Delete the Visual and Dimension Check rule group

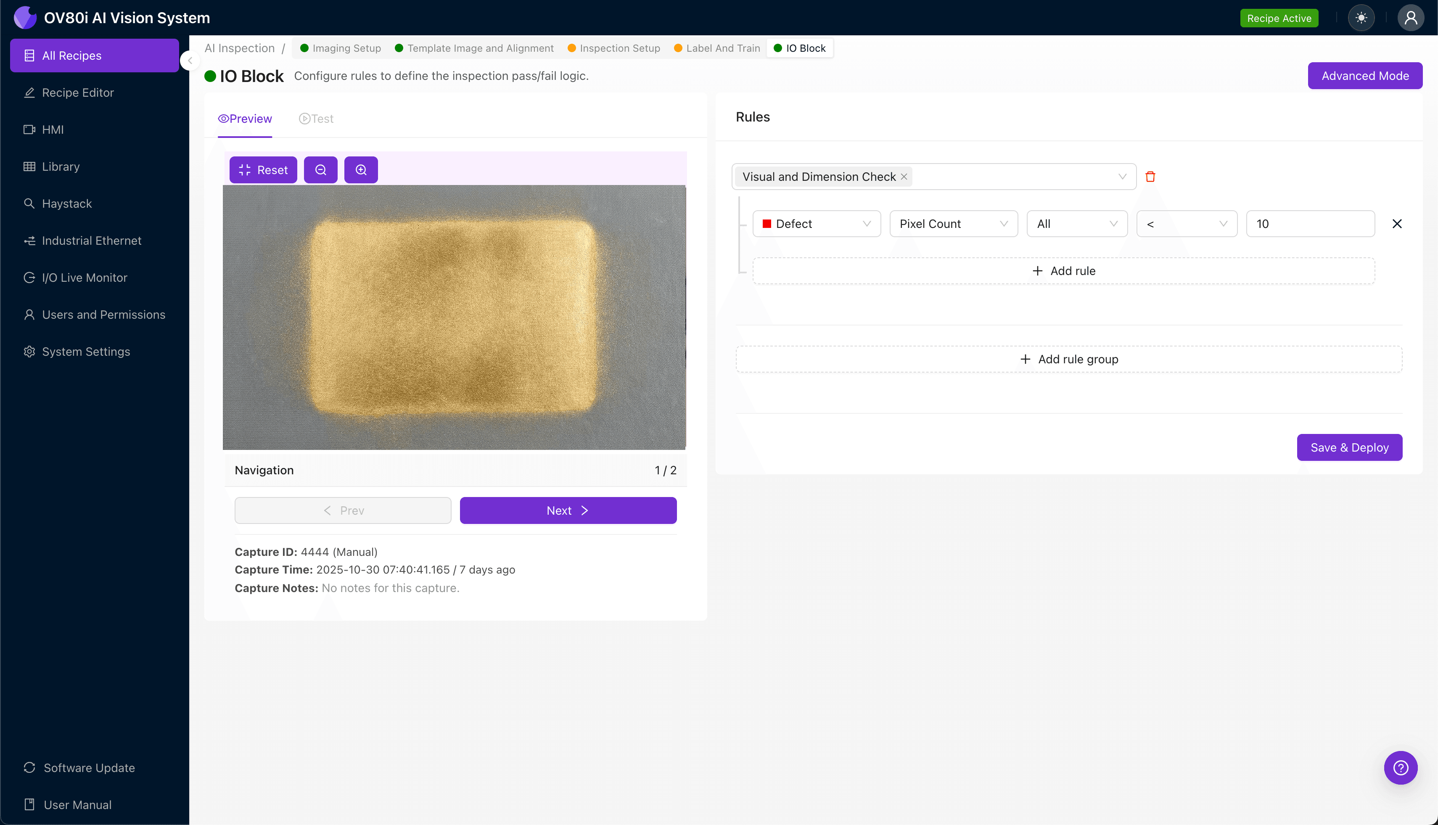(x=1151, y=176)
